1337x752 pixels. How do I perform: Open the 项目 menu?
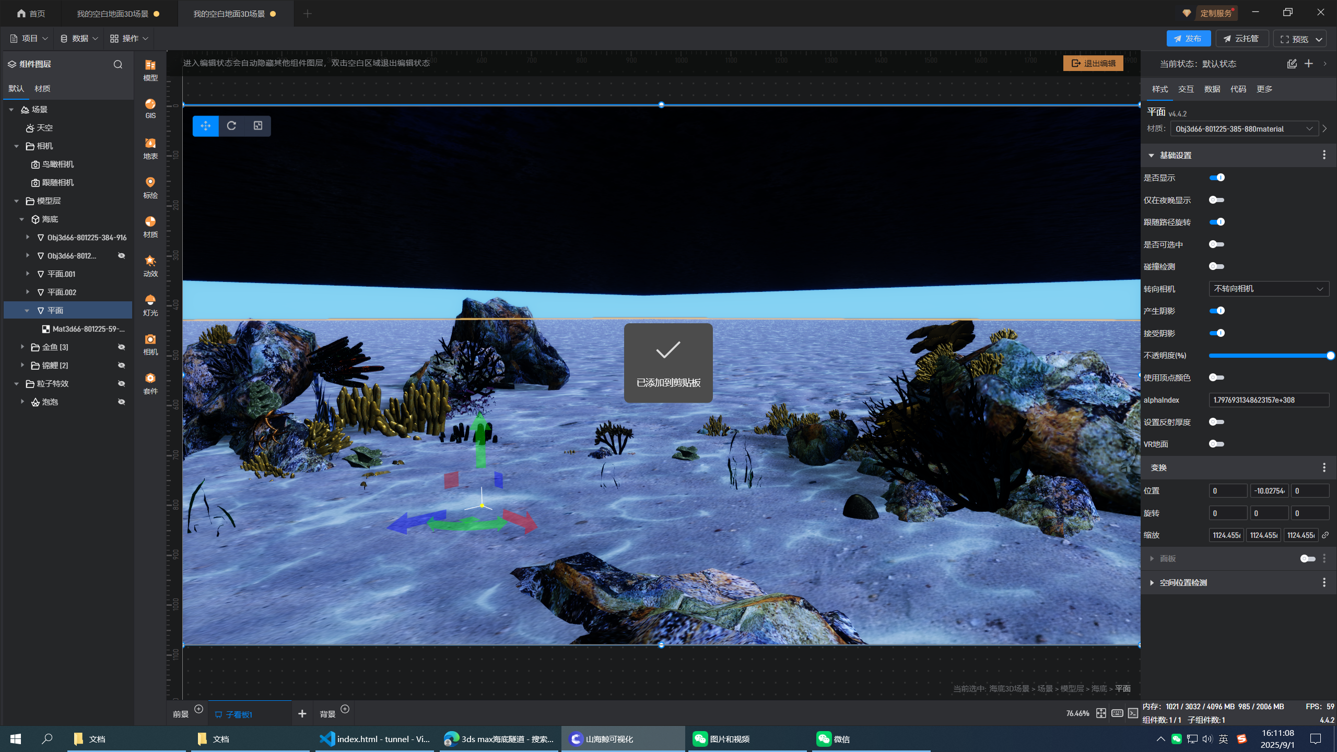pos(29,39)
